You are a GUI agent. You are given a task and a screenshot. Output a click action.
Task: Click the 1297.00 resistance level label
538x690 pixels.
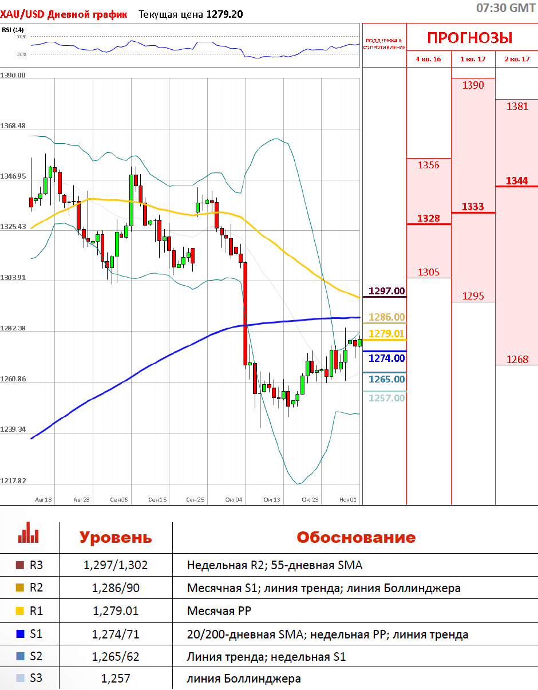point(386,291)
